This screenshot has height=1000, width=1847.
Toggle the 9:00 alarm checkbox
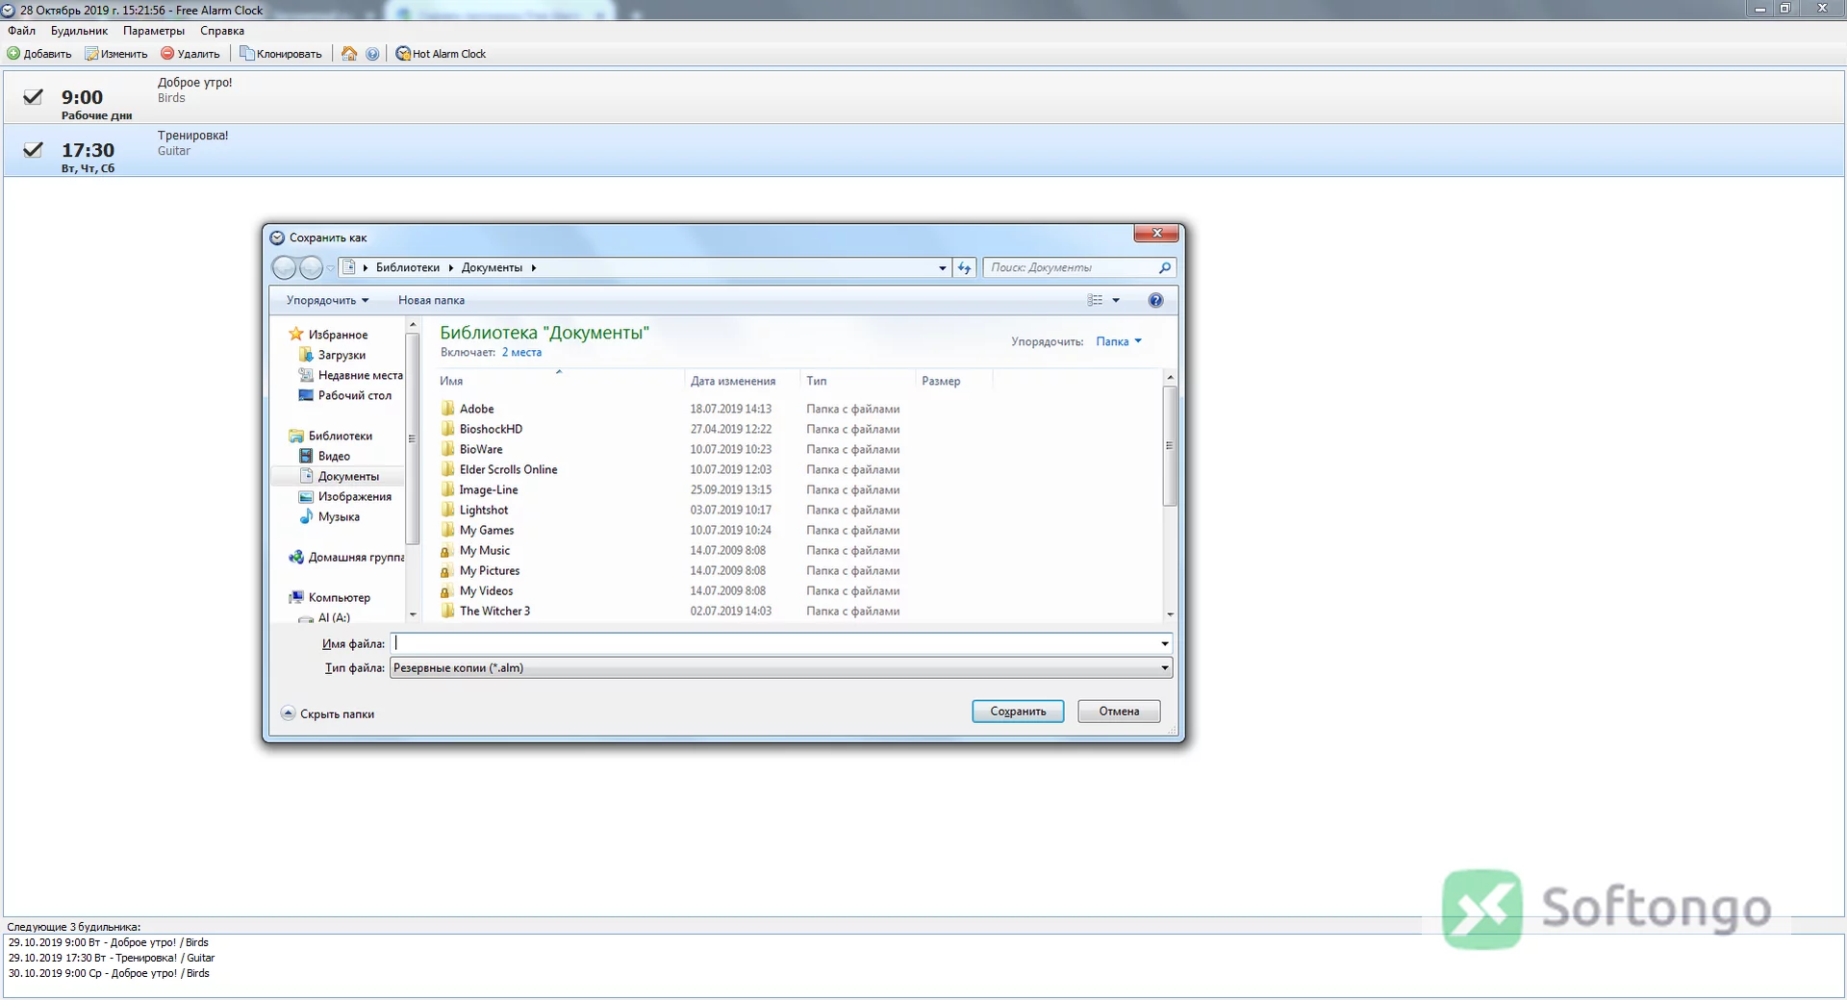pos(33,96)
